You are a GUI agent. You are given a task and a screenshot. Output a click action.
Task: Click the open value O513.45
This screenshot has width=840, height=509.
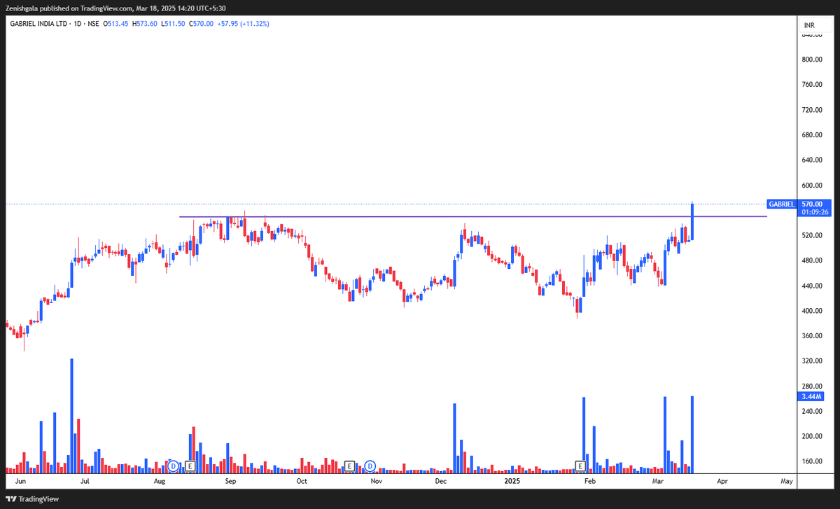click(x=115, y=24)
